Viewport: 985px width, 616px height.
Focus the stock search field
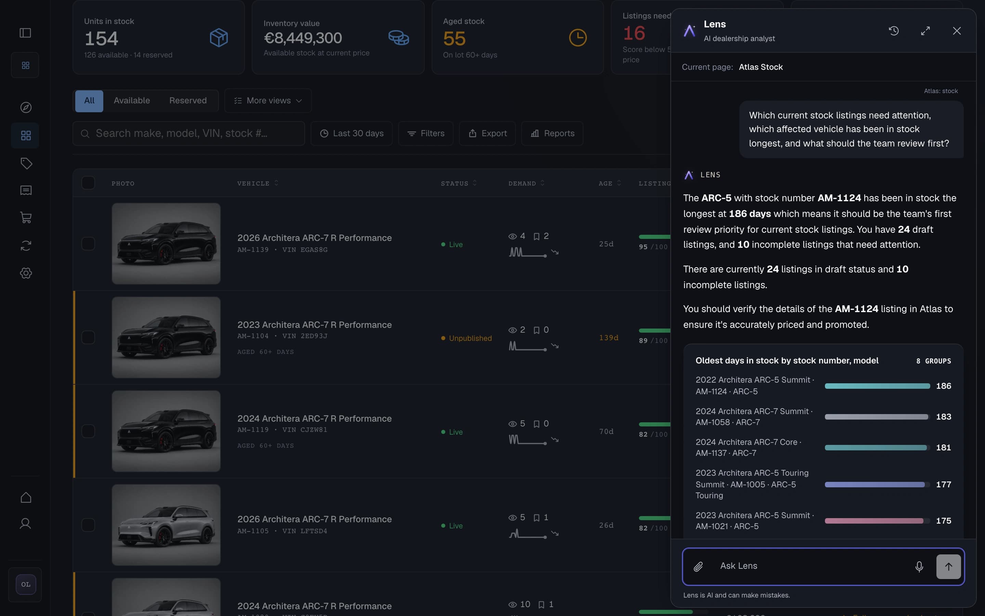(x=189, y=133)
